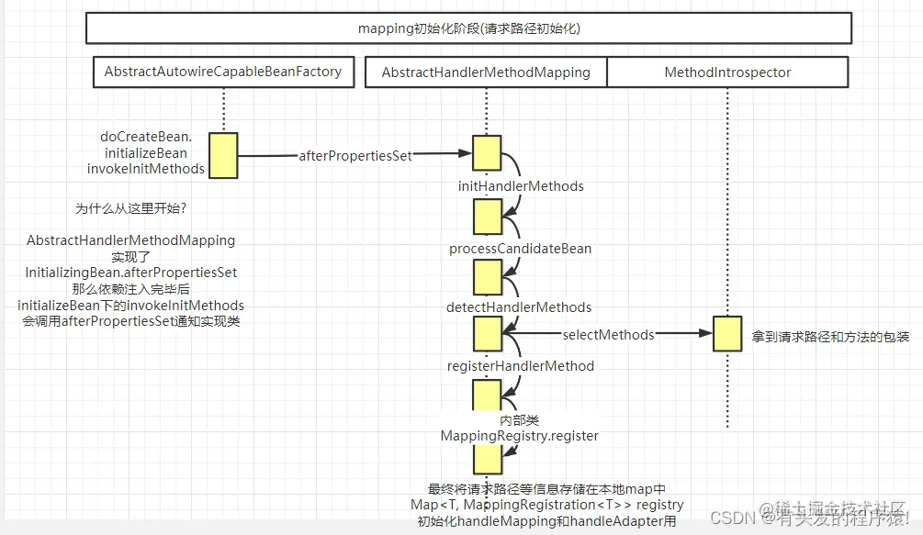Toggle the AbstractAutowireCapableBeanFactory lifeline
923x535 pixels.
(x=223, y=110)
